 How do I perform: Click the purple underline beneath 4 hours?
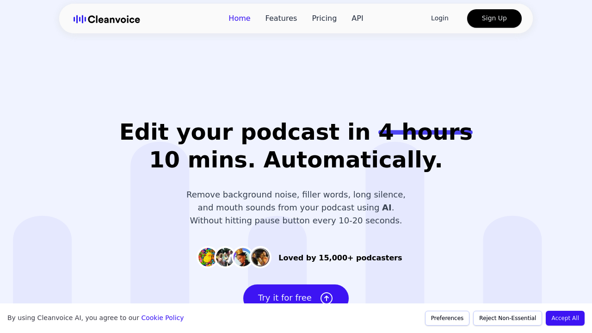tap(425, 133)
